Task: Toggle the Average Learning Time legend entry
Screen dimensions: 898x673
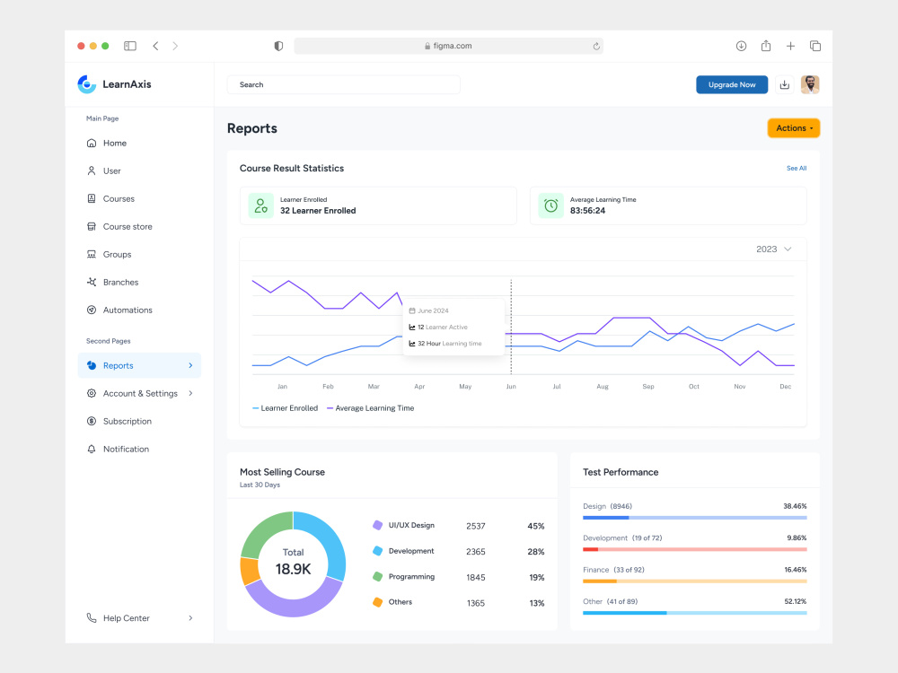Action: pos(371,408)
